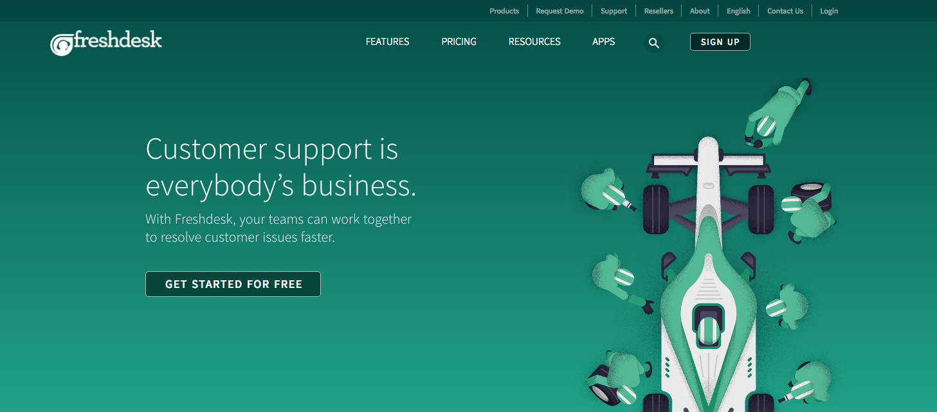This screenshot has height=412, width=937.
Task: Click the 'Customer support is everybody's business' headline
Action: point(281,167)
